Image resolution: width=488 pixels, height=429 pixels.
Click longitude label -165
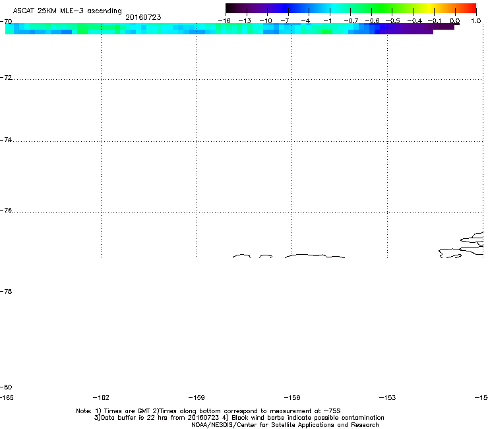click(x=7, y=397)
